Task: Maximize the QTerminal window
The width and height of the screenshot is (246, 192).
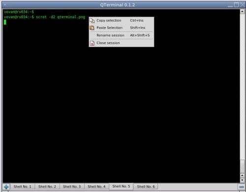Action: pyautogui.click(x=236, y=5)
